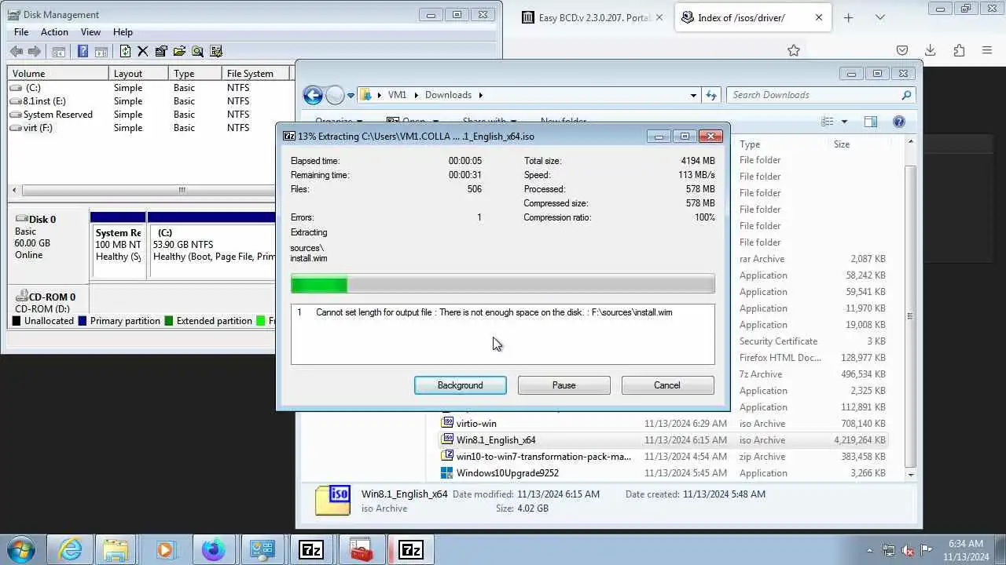
Task: Click the magnifier icon in Disk Management toolbar
Action: (x=197, y=52)
